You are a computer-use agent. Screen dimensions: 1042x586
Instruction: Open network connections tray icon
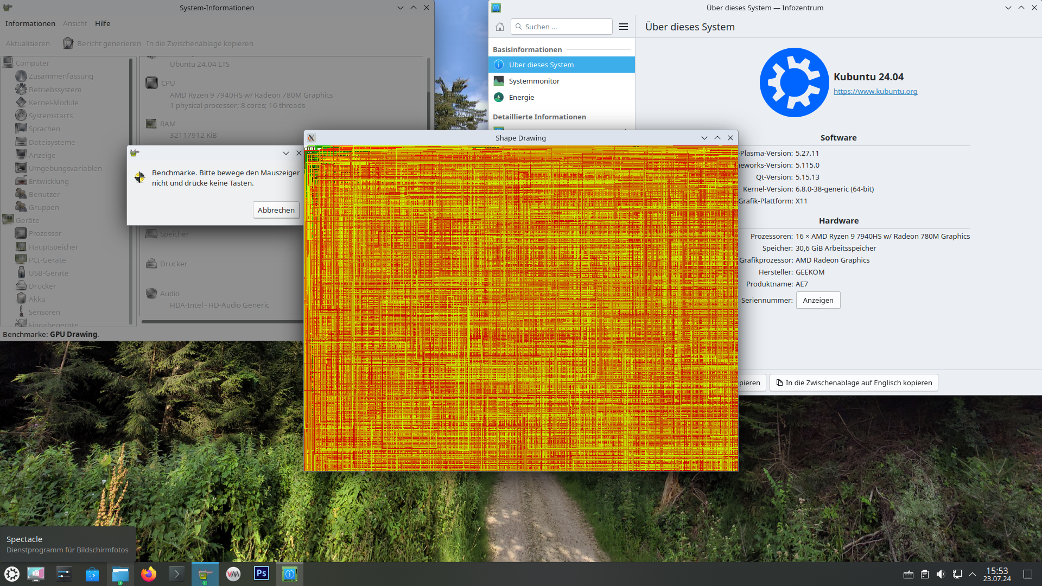957,574
